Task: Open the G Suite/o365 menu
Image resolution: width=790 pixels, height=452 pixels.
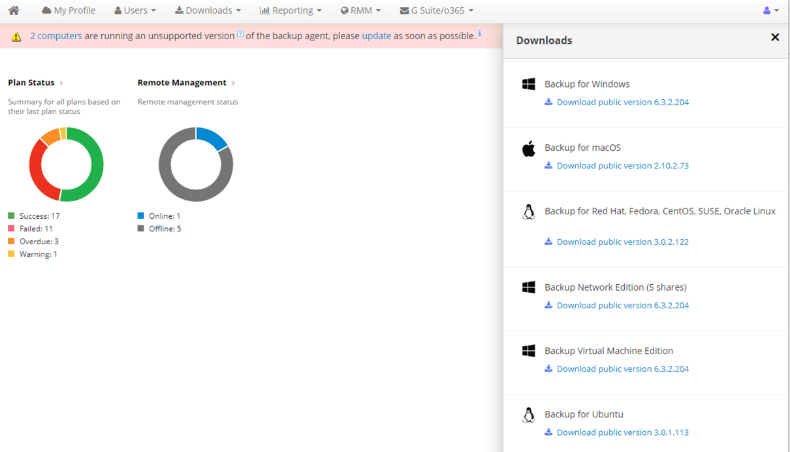Action: (435, 10)
